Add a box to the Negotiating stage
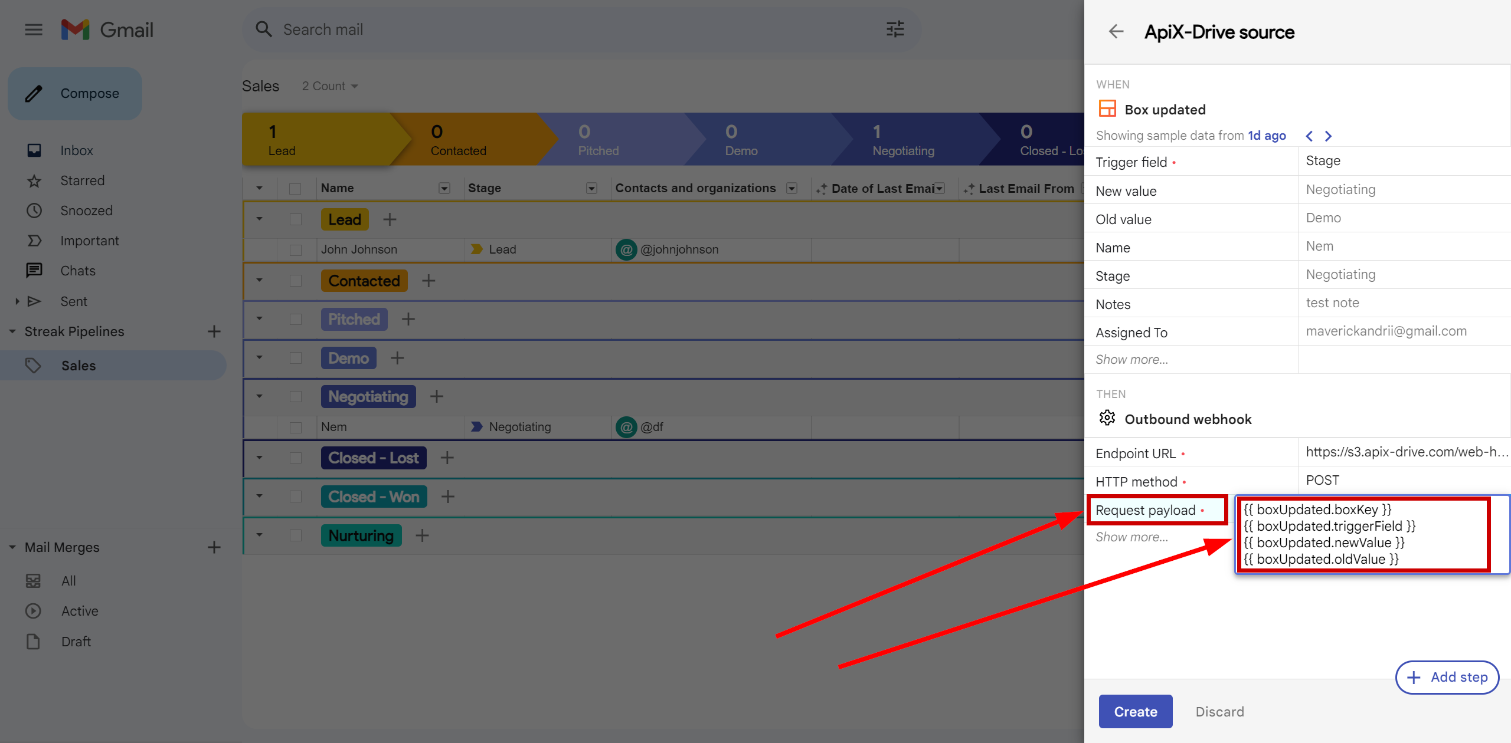Screen dimensions: 1511x743 pyautogui.click(x=437, y=396)
